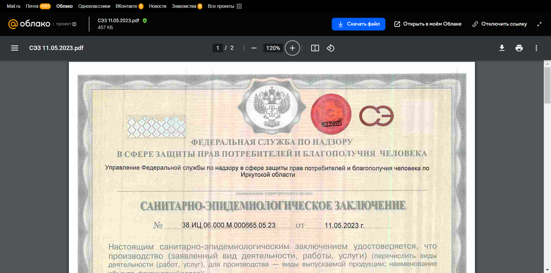This screenshot has height=273, width=551.
Task: Rotate the document counterclockwise
Action: [x=331, y=48]
